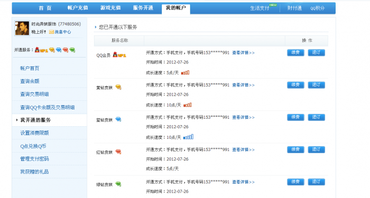Unsubscribe 蓝钻贵族 with the 退订 button

(x=316, y=117)
